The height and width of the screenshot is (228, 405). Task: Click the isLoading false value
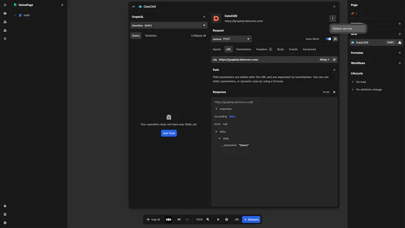[x=232, y=117]
